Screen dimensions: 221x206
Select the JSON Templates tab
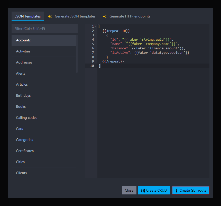pyautogui.click(x=27, y=16)
